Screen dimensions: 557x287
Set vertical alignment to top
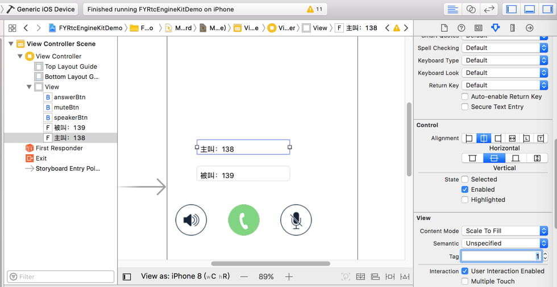[472, 158]
